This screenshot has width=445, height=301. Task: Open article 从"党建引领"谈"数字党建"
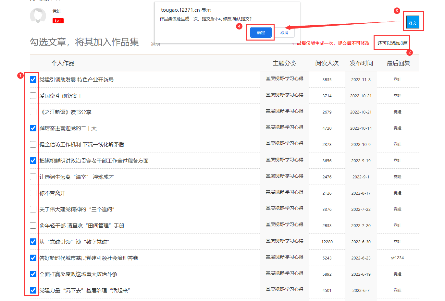point(74,242)
